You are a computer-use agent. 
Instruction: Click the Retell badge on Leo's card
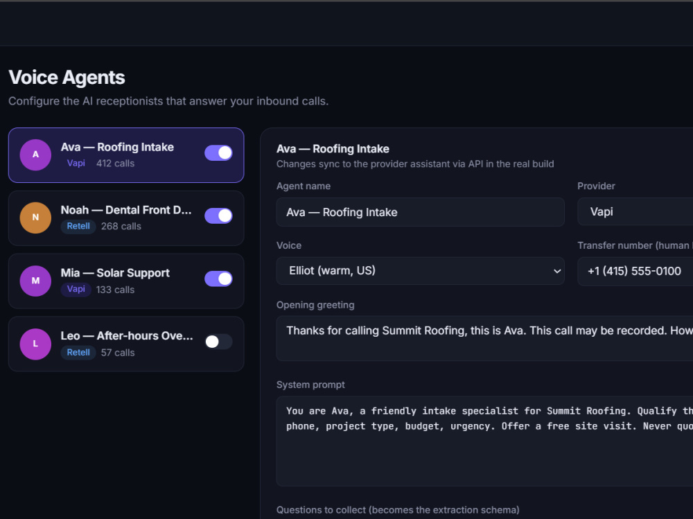78,352
